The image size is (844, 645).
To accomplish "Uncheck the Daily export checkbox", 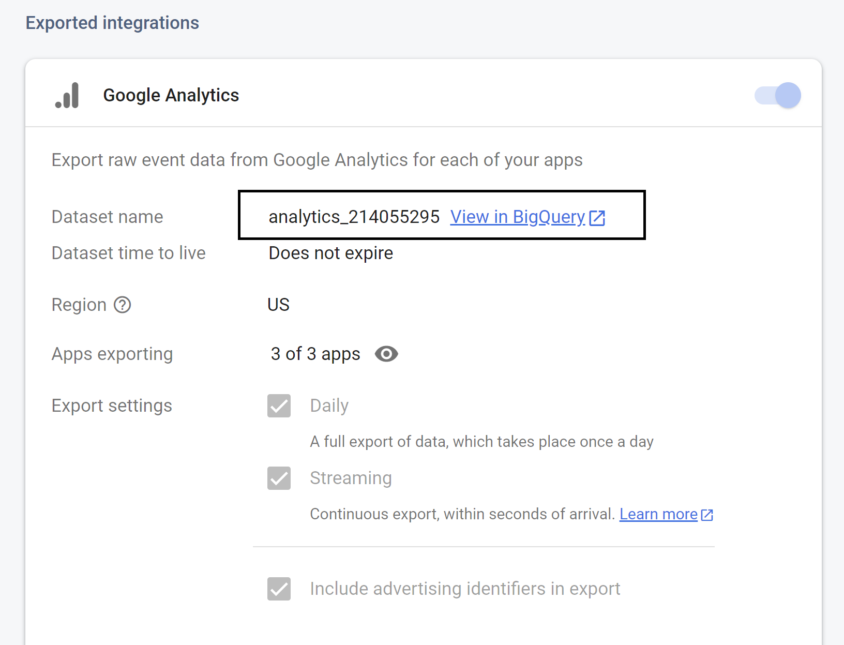I will coord(279,406).
